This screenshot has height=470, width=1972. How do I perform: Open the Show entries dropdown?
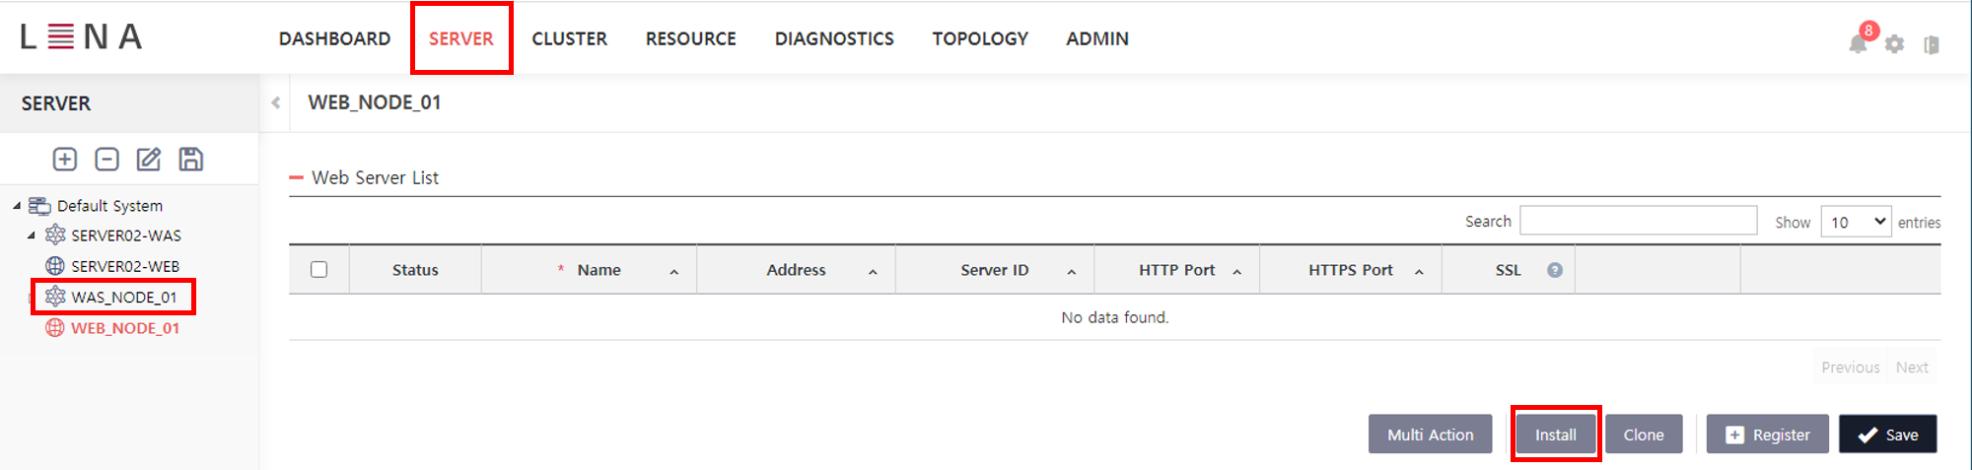coord(1855,222)
